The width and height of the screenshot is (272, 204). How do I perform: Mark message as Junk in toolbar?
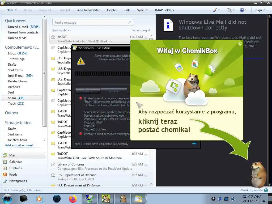(126, 10)
